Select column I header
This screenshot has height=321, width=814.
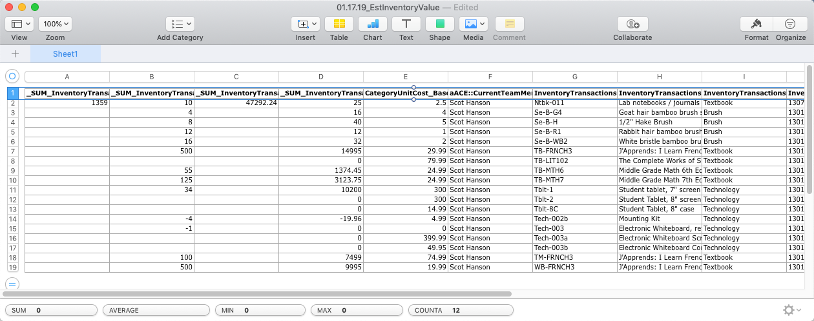744,77
